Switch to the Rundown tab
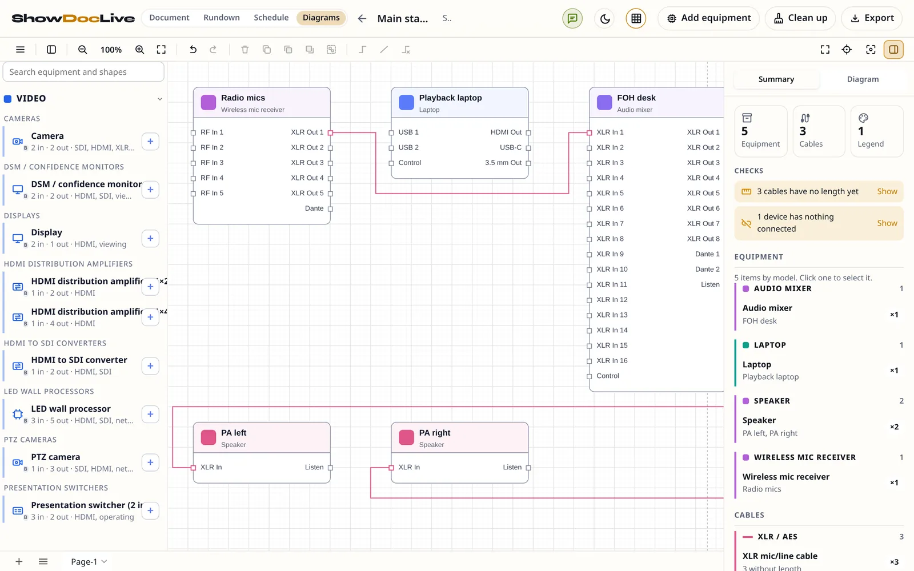The width and height of the screenshot is (914, 571). tap(222, 18)
